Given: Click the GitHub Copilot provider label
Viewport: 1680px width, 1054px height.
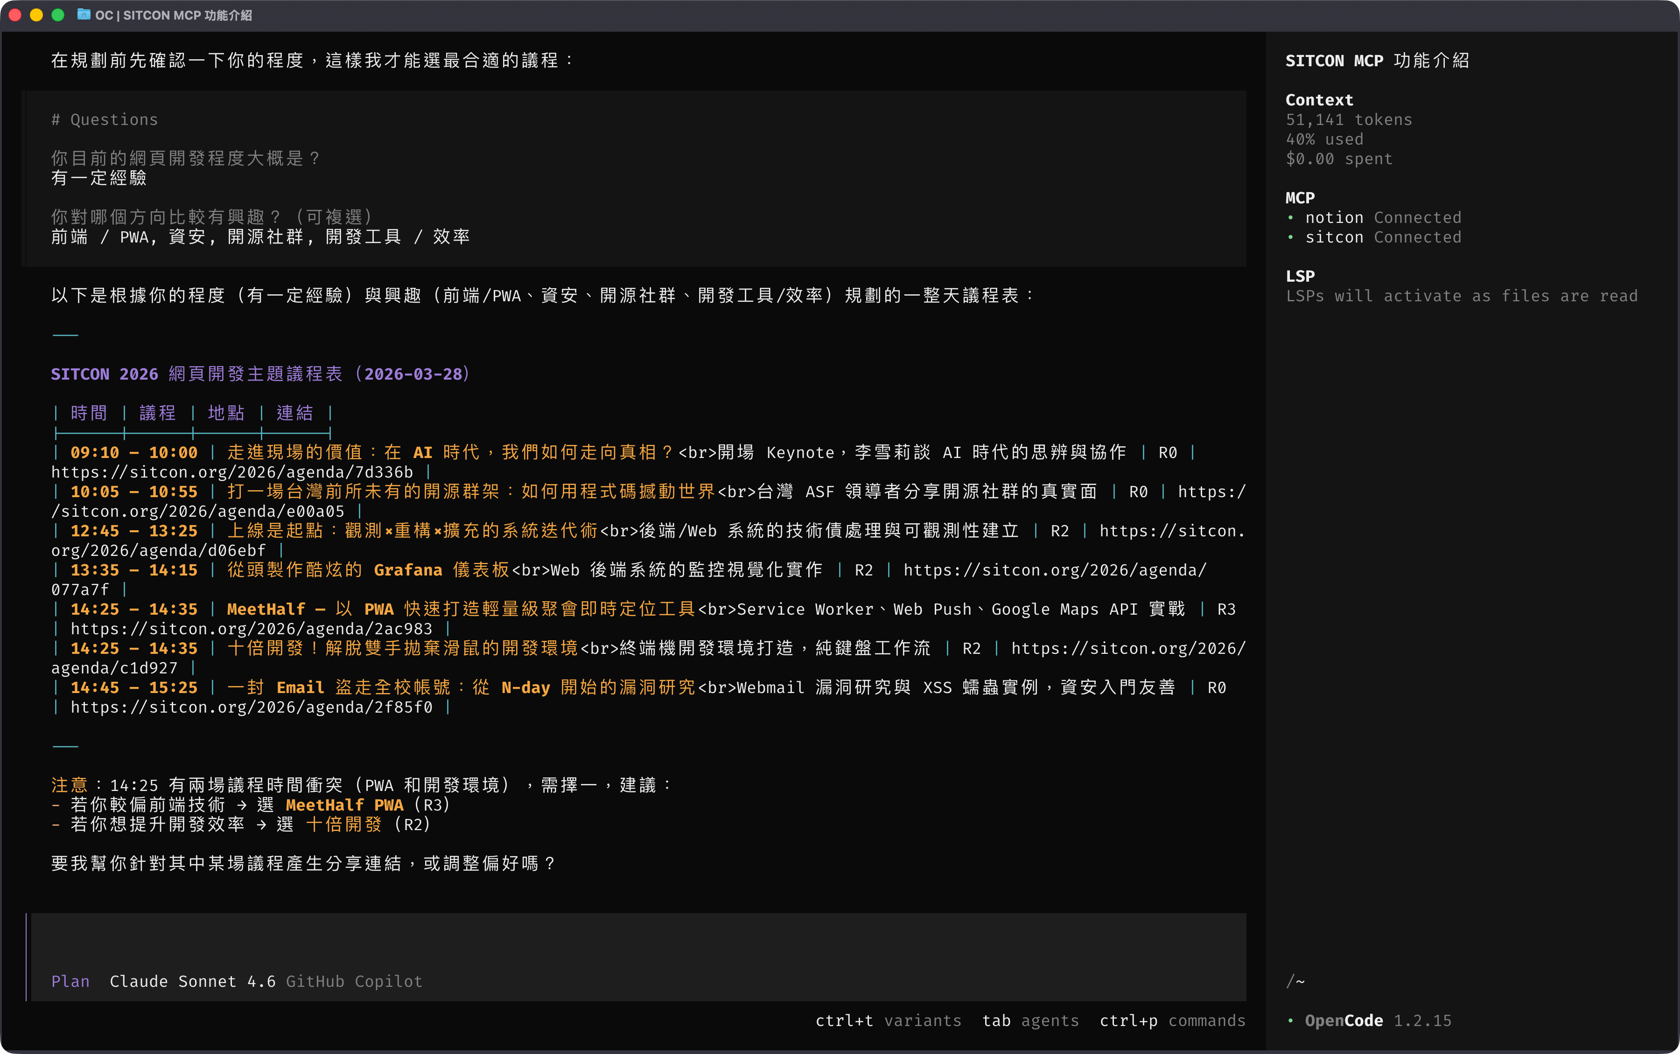Looking at the screenshot, I should pyautogui.click(x=354, y=982).
